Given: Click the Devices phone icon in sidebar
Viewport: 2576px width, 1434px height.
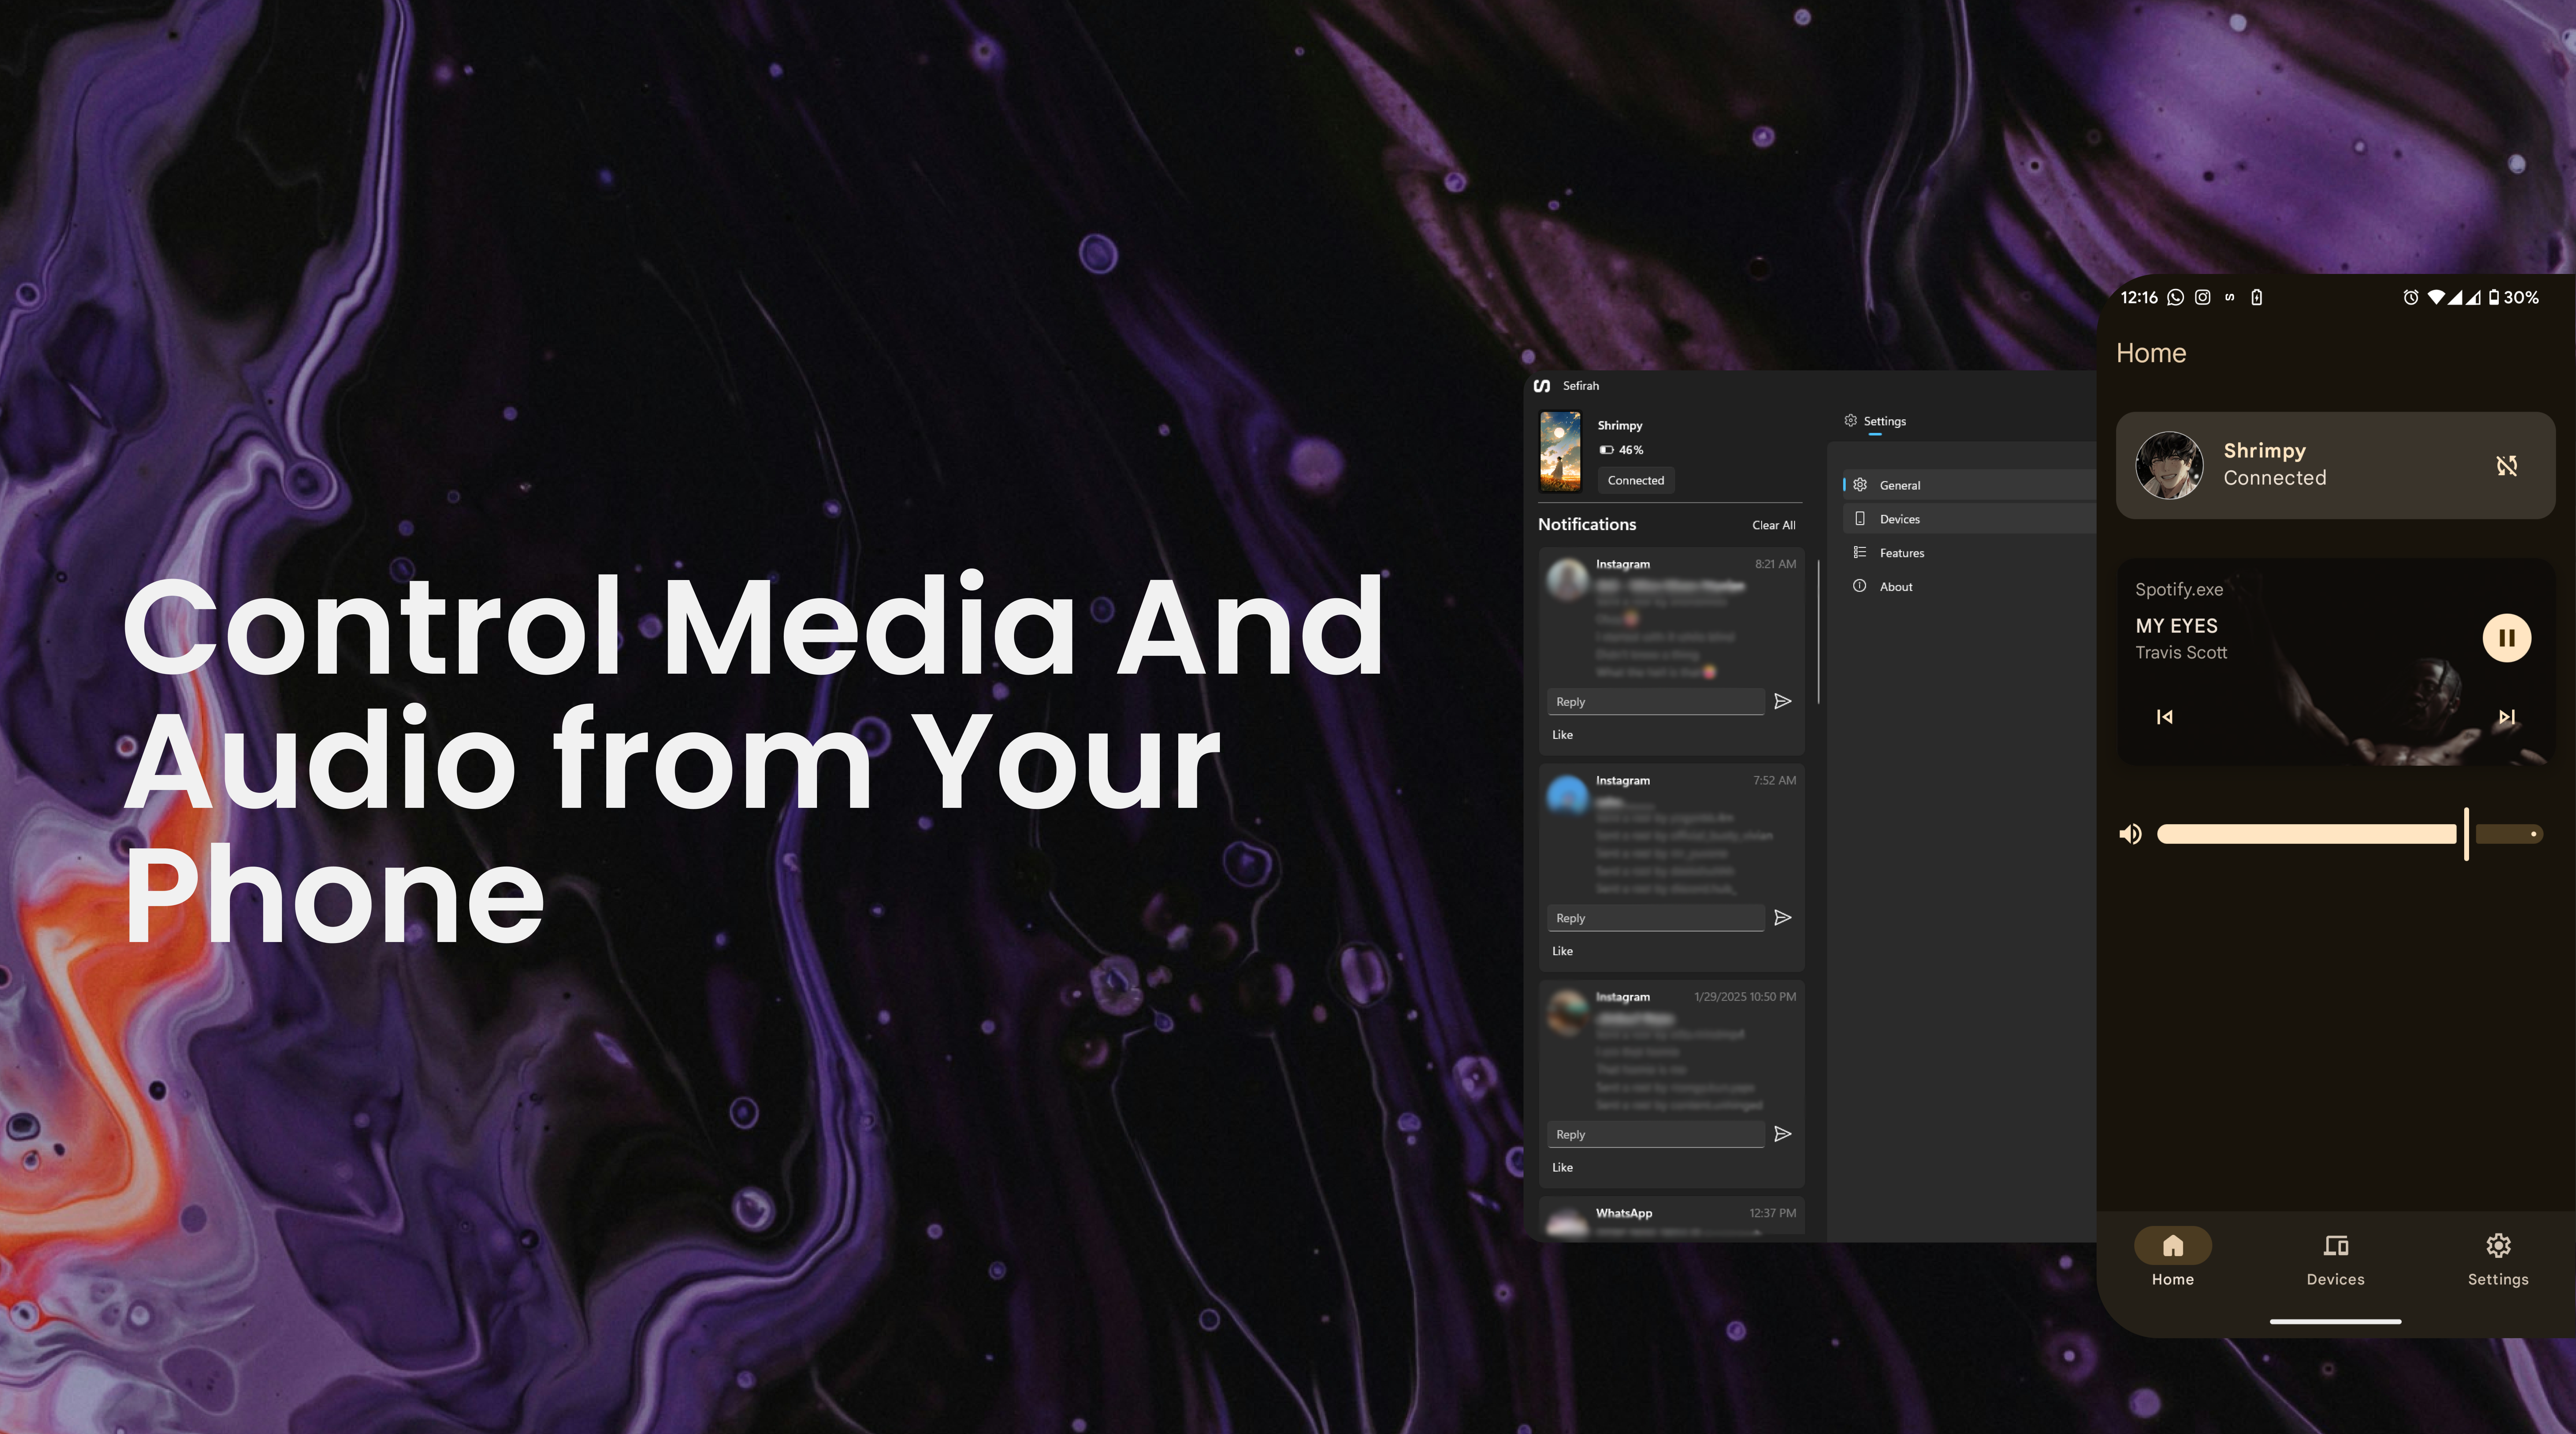Looking at the screenshot, I should (x=1860, y=519).
